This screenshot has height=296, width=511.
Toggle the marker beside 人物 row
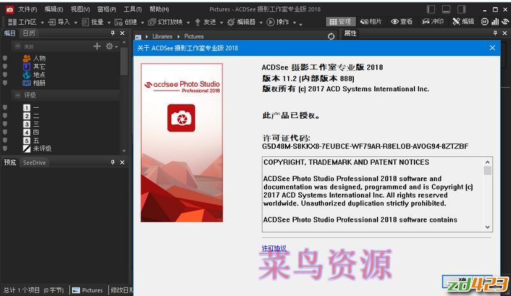(5, 58)
